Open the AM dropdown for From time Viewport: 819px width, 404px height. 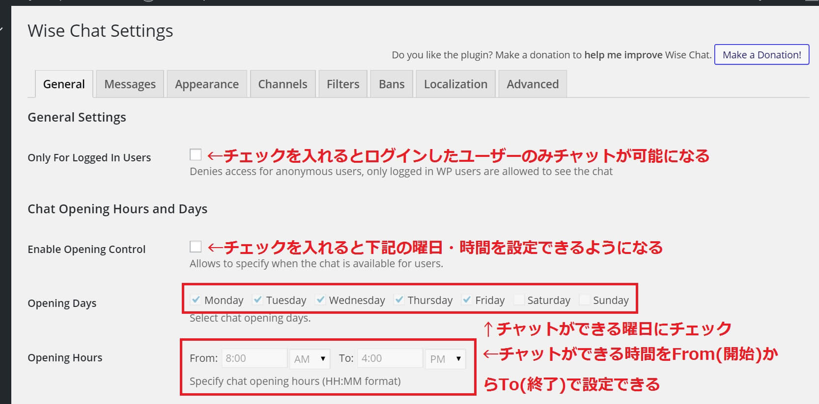pos(310,358)
